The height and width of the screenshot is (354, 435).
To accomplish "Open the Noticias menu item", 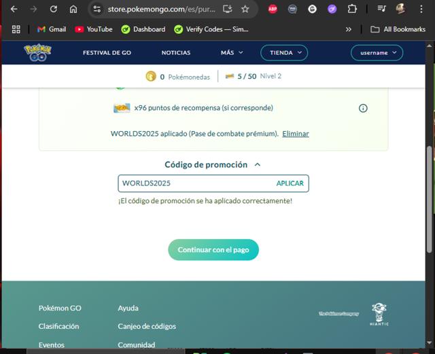I will (x=176, y=53).
